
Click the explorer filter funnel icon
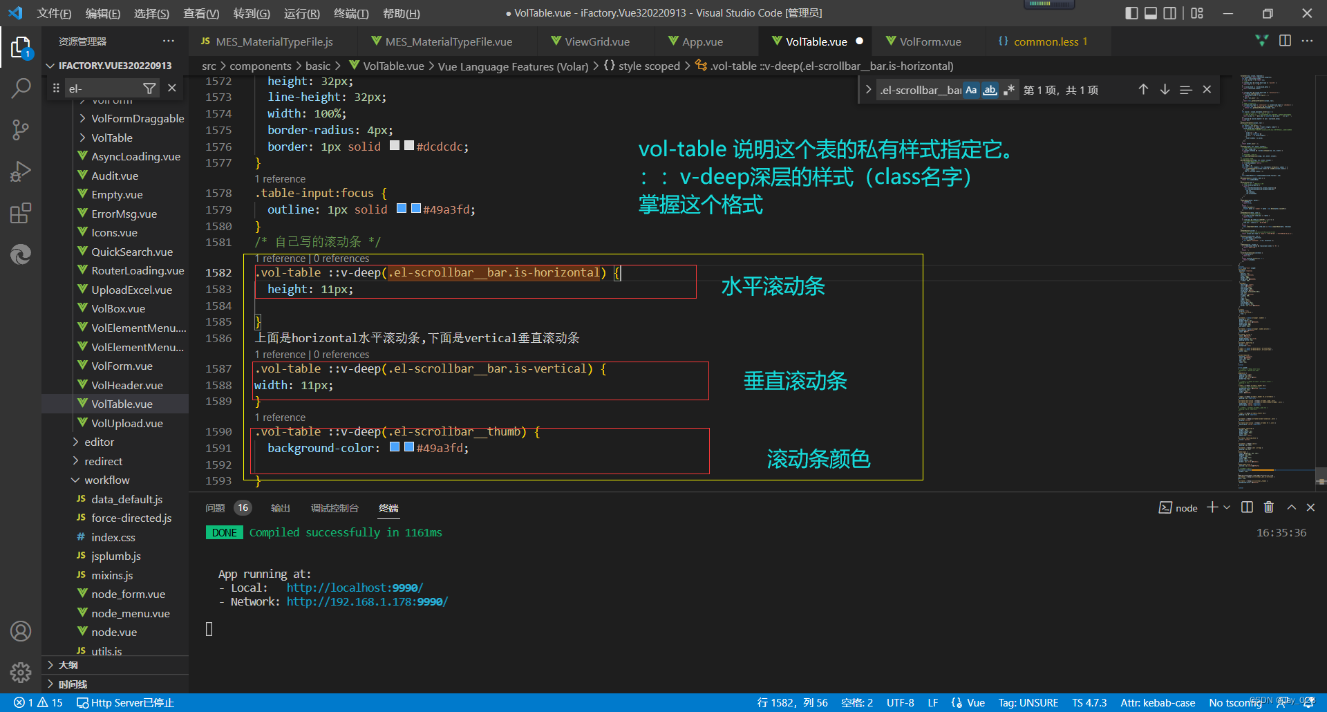pyautogui.click(x=149, y=88)
